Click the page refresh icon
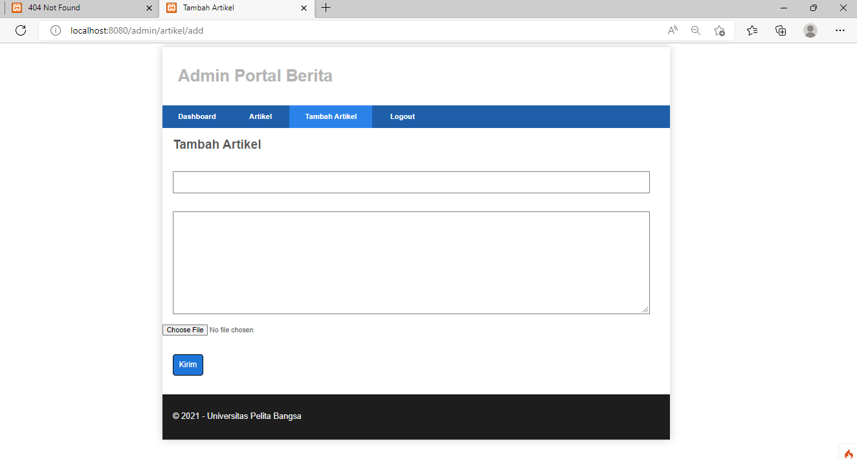This screenshot has width=857, height=459. click(20, 30)
